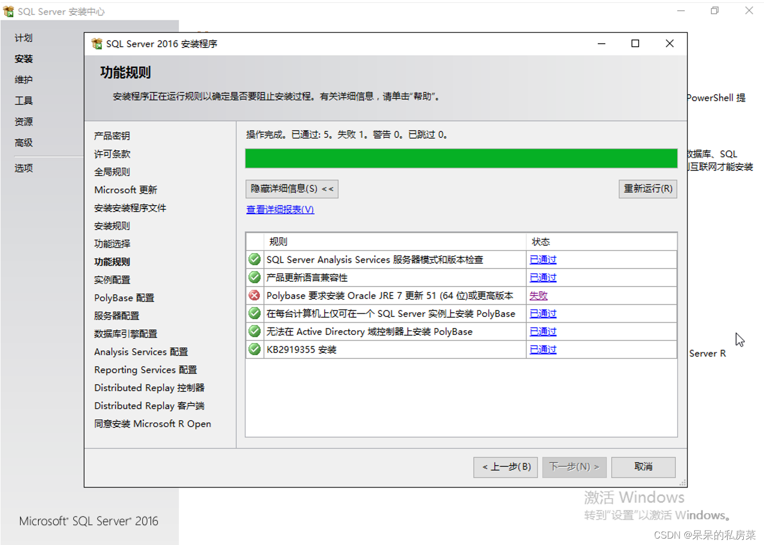Viewport: 764px width, 545px height.
Task: Click 重新运行(R) button
Action: pyautogui.click(x=648, y=189)
